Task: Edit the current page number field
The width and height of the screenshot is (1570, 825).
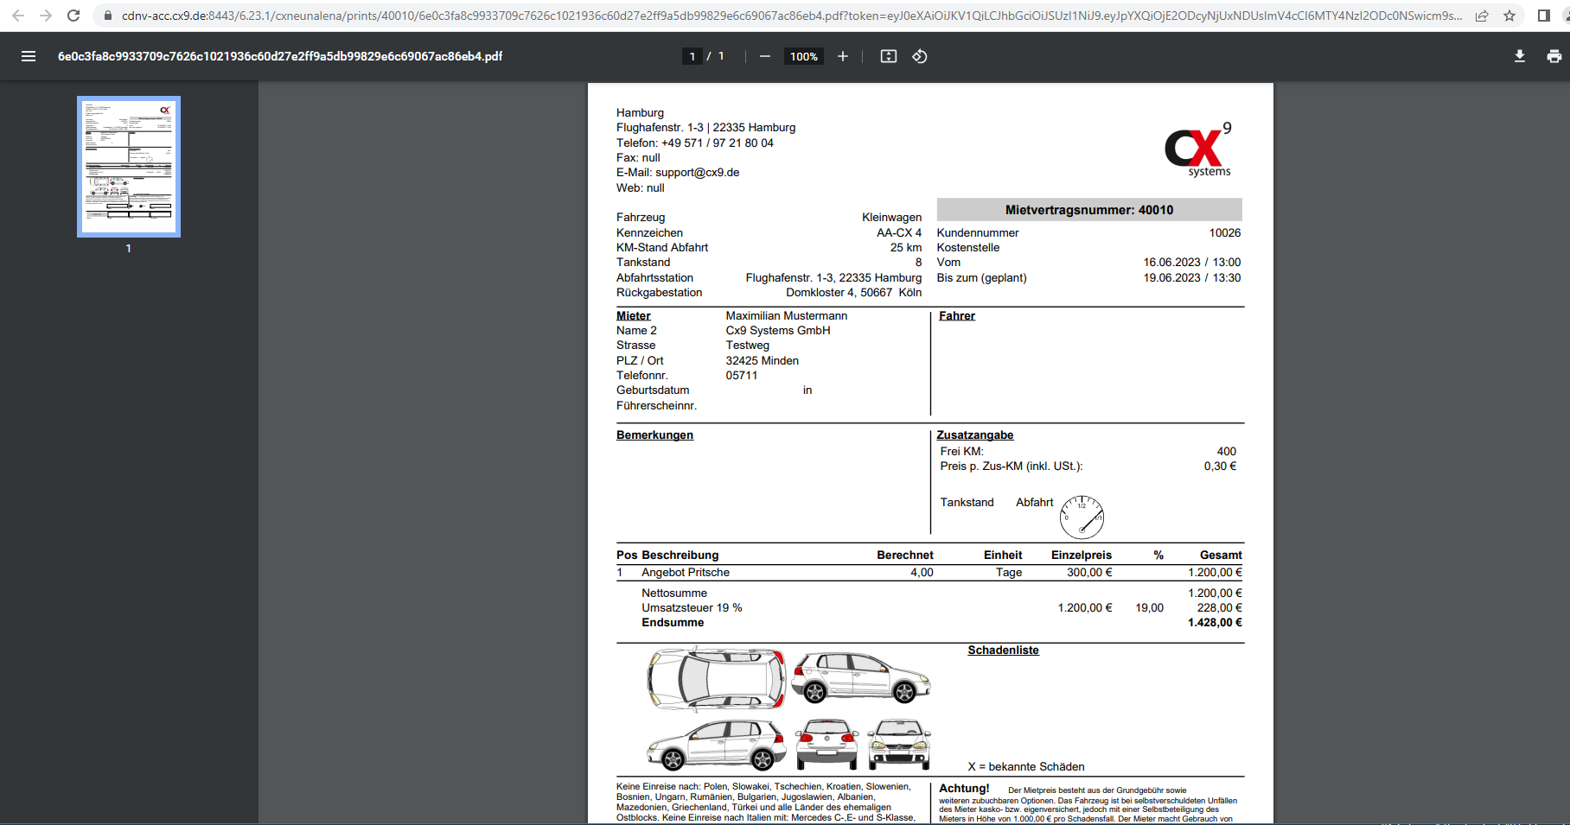Action: point(692,56)
